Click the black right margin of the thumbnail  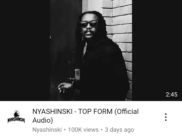(157, 46)
